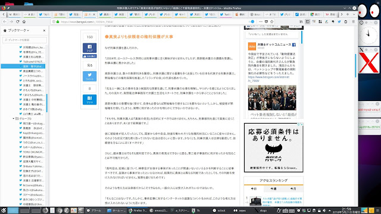Image resolution: width=381 pixels, height=214 pixels.
Task: Click the taskbar clock 21:59
Action: (346, 210)
